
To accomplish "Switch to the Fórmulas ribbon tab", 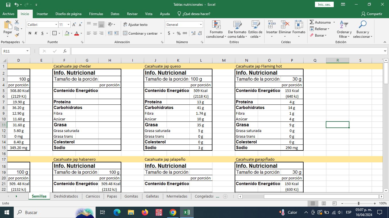I will 96,14.
